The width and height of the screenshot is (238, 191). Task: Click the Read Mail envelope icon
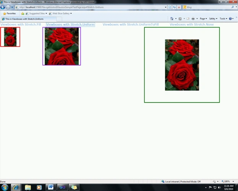[188, 18]
